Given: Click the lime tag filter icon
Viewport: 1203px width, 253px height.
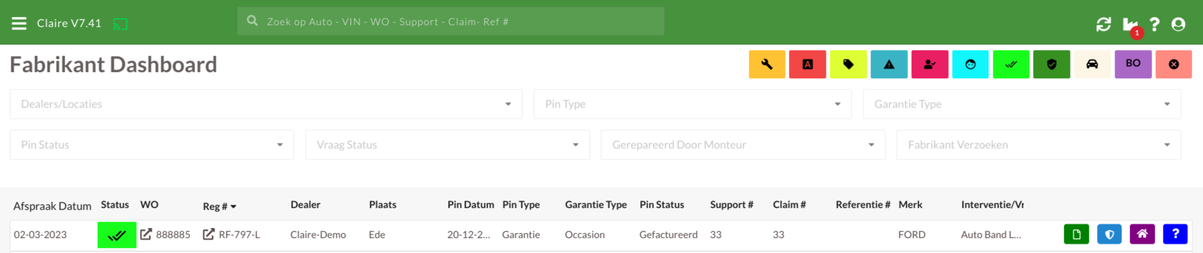Looking at the screenshot, I should pos(848,65).
